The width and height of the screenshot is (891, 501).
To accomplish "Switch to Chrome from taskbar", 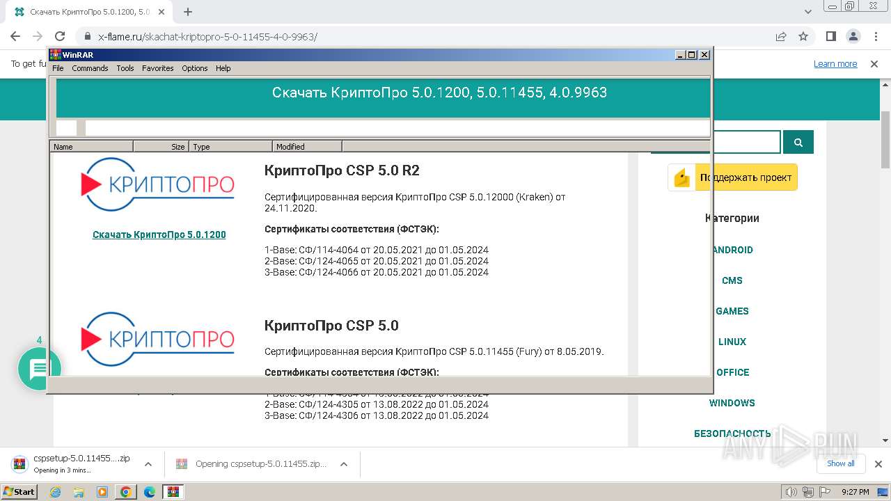I will pyautogui.click(x=126, y=492).
